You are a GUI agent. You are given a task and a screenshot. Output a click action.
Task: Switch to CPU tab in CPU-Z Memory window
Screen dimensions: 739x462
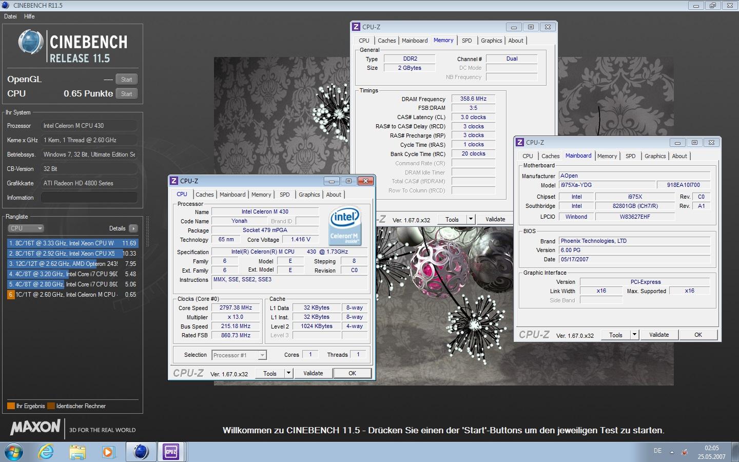click(x=364, y=41)
